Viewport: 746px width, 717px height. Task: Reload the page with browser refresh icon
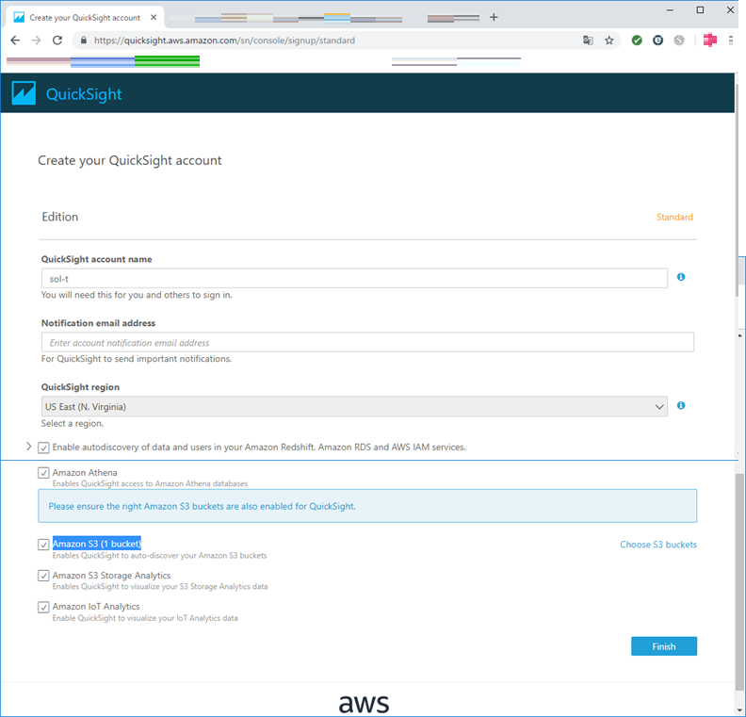coord(57,41)
